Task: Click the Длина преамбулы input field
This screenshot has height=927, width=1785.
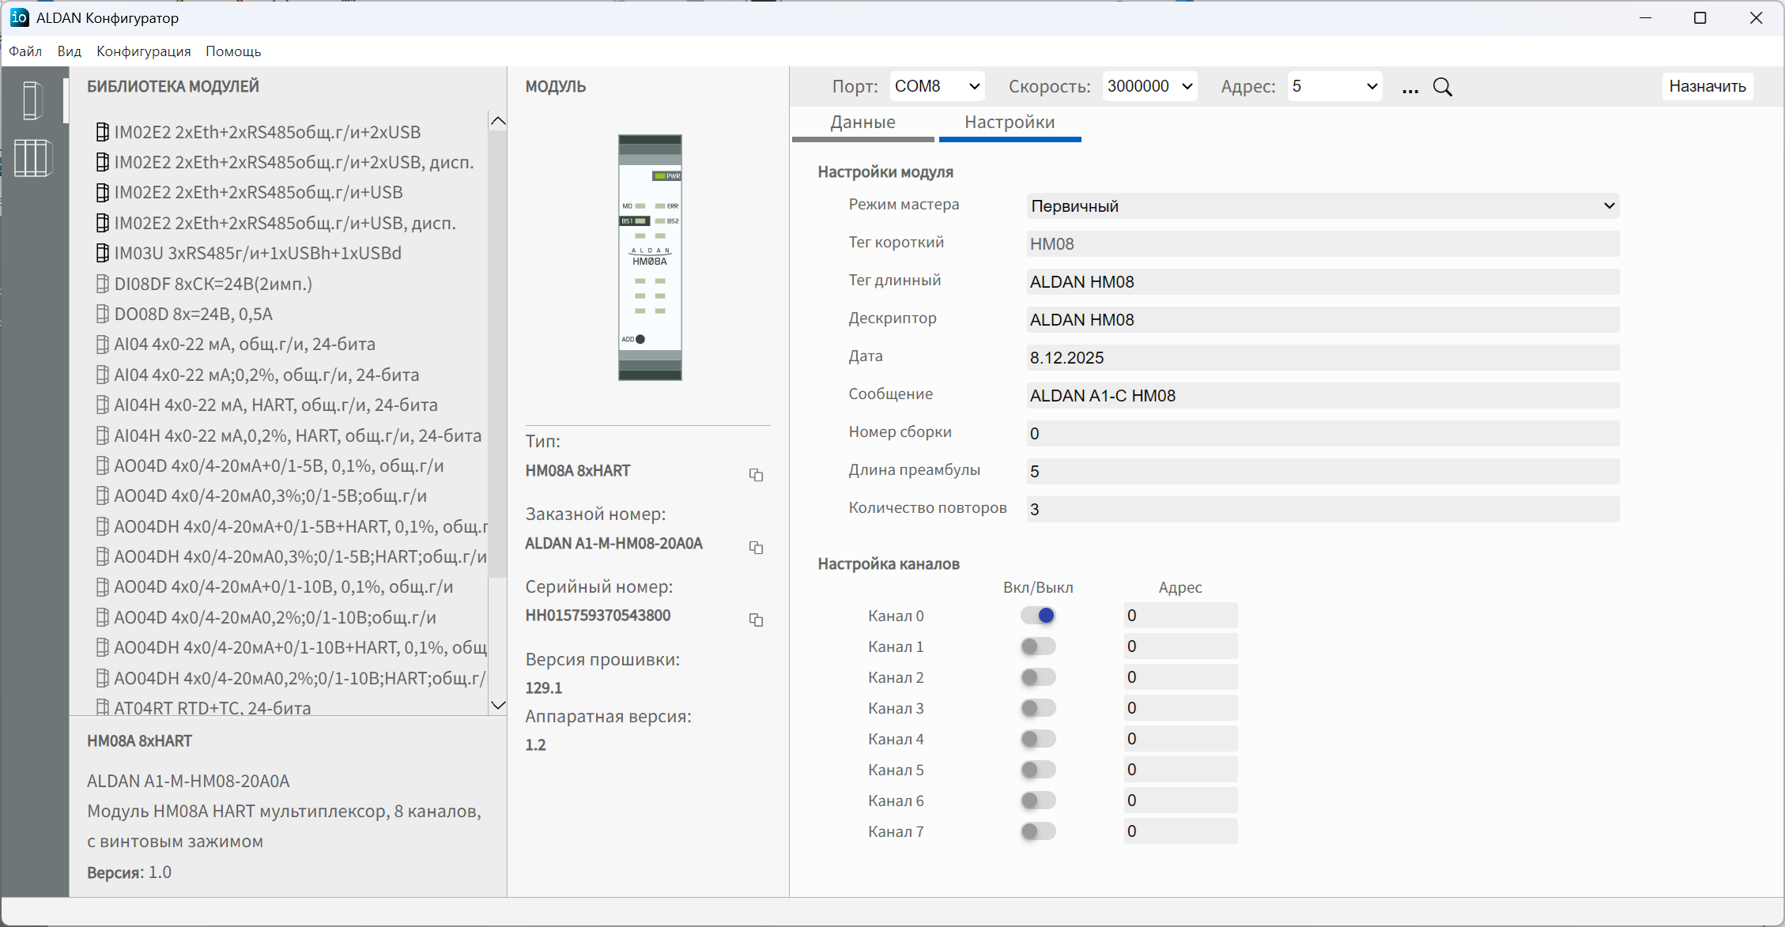Action: pyautogui.click(x=1323, y=472)
